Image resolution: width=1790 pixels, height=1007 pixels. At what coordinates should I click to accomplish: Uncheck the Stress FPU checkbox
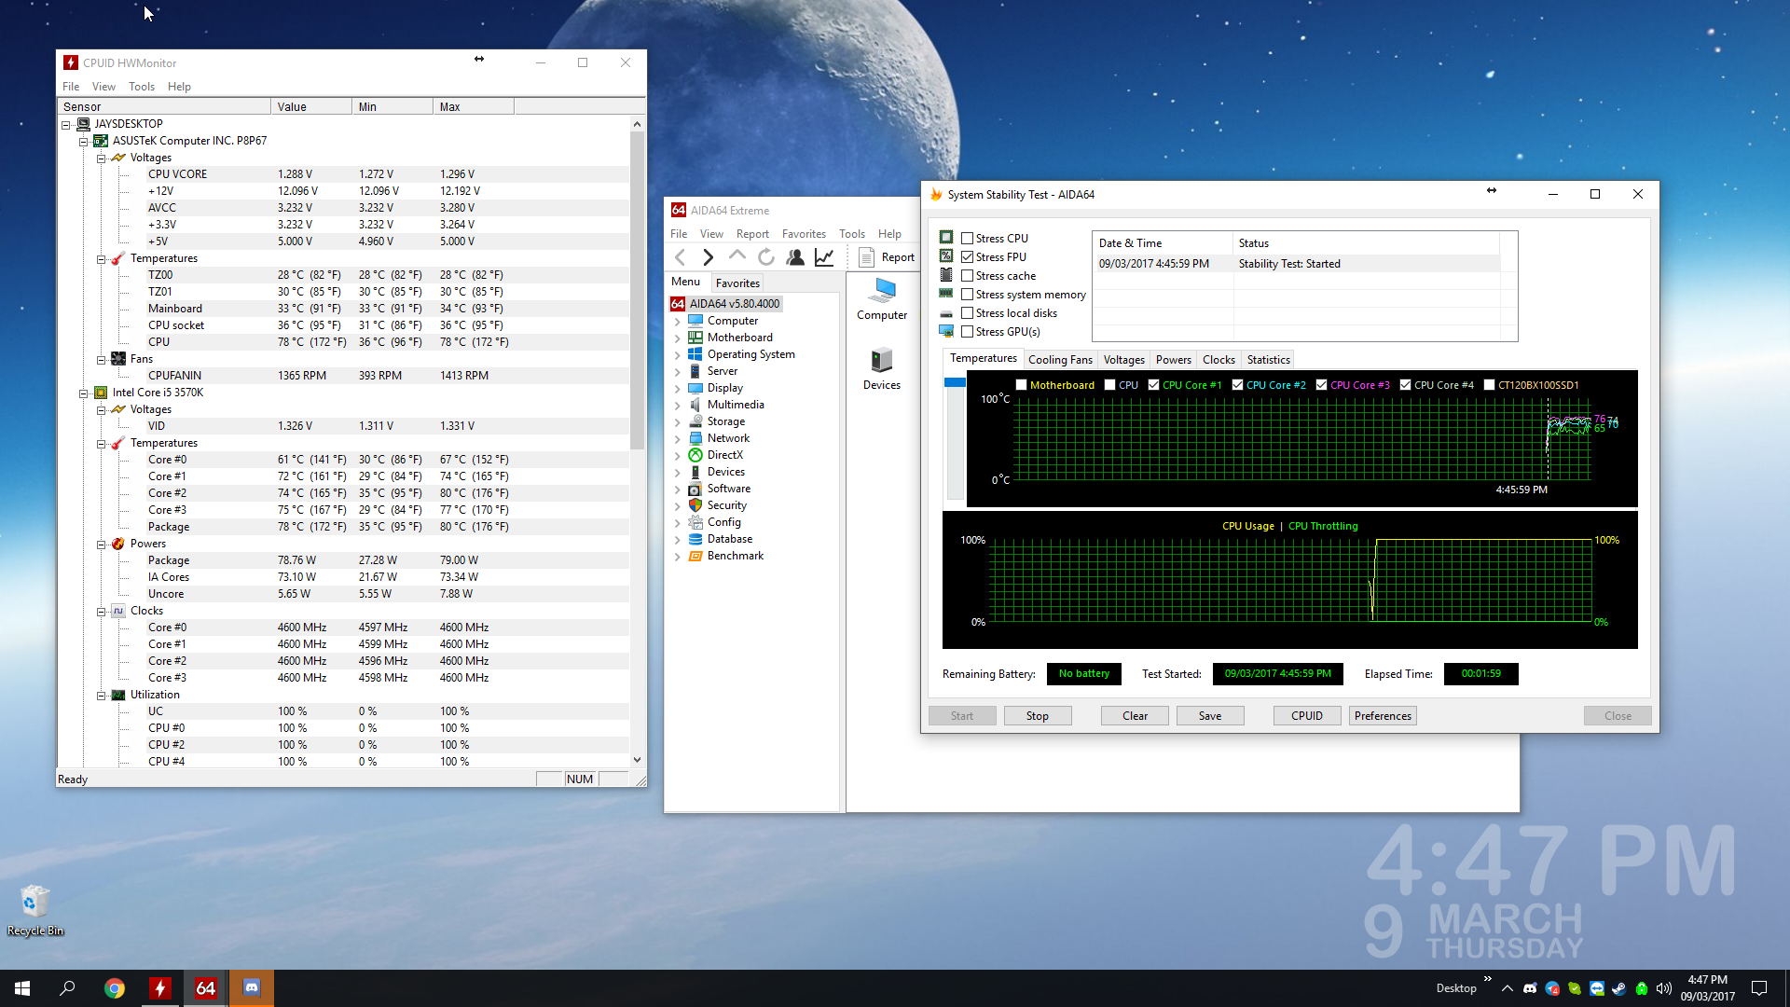pos(968,257)
